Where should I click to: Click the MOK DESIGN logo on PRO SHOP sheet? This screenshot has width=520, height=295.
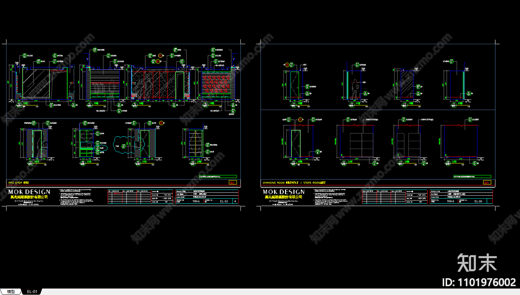pos(29,192)
